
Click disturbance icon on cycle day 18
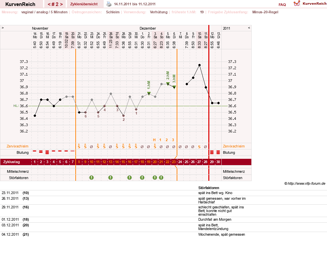142,178
